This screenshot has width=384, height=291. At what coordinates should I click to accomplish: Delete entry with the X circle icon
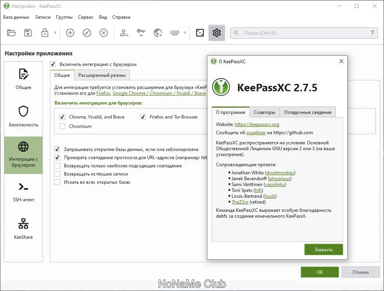104,33
